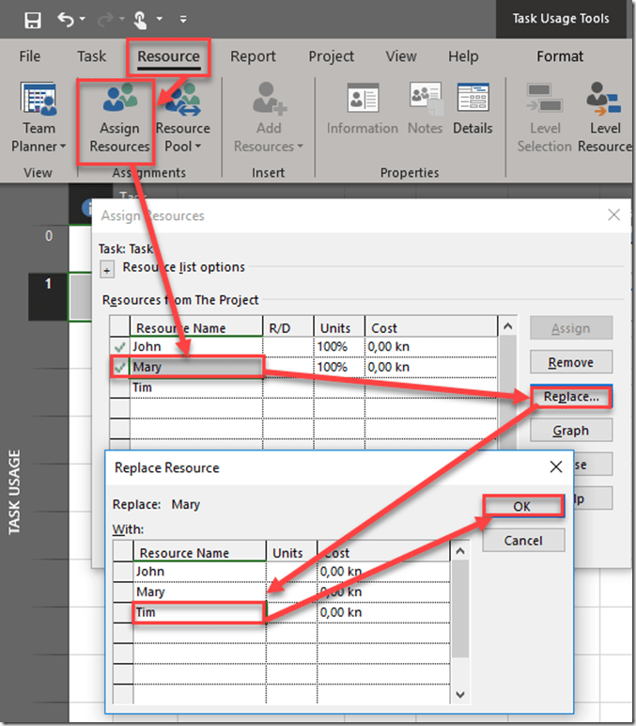Click the Save icon in title bar
636x726 pixels.
coord(32,19)
